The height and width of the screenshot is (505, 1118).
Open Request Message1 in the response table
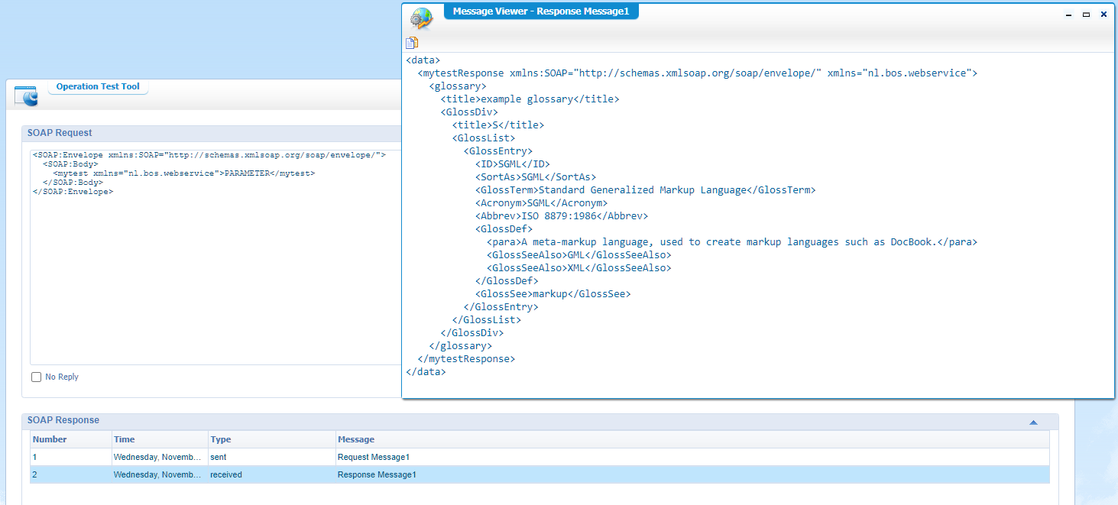(x=374, y=457)
